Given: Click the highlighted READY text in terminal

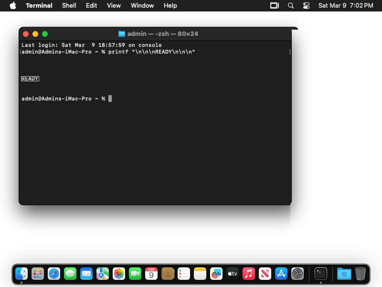Looking at the screenshot, I should coord(30,79).
